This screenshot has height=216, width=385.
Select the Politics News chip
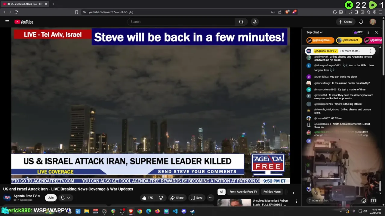point(272,192)
